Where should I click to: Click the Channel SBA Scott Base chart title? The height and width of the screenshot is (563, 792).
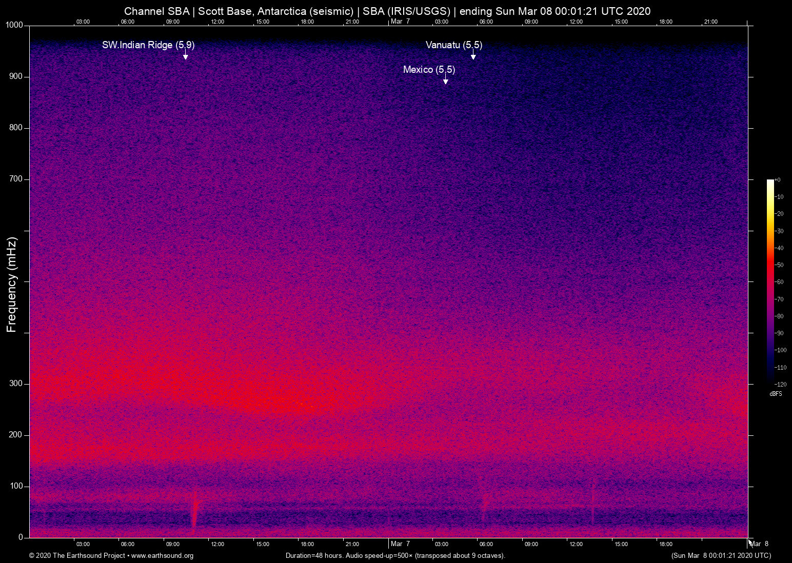(387, 11)
